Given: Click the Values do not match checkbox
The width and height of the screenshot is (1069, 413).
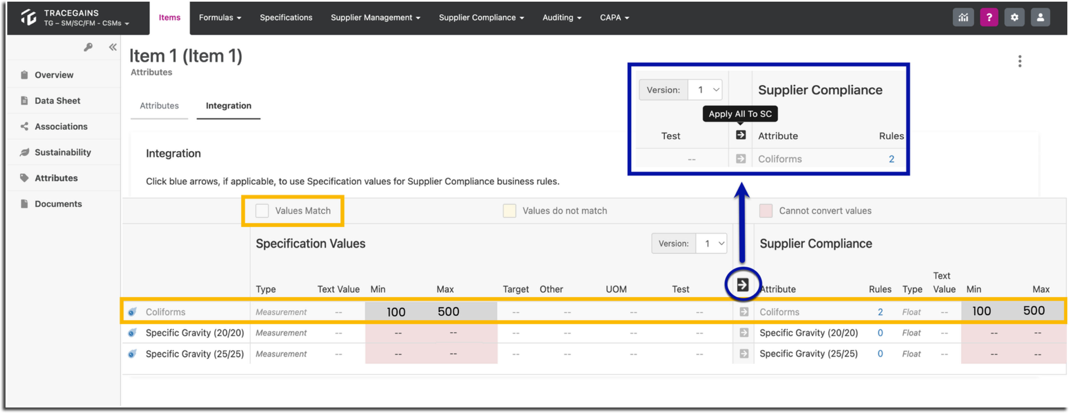Looking at the screenshot, I should click(509, 210).
